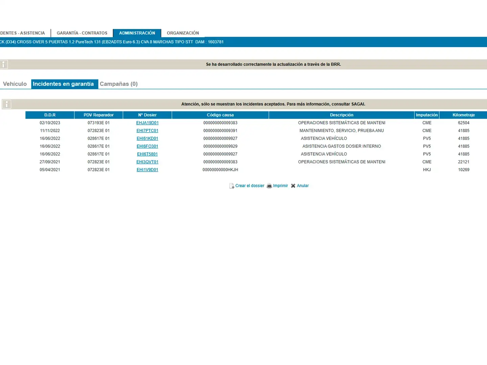Go to the ORGANIZACIÓN tab
The height and width of the screenshot is (365, 487).
tap(183, 33)
